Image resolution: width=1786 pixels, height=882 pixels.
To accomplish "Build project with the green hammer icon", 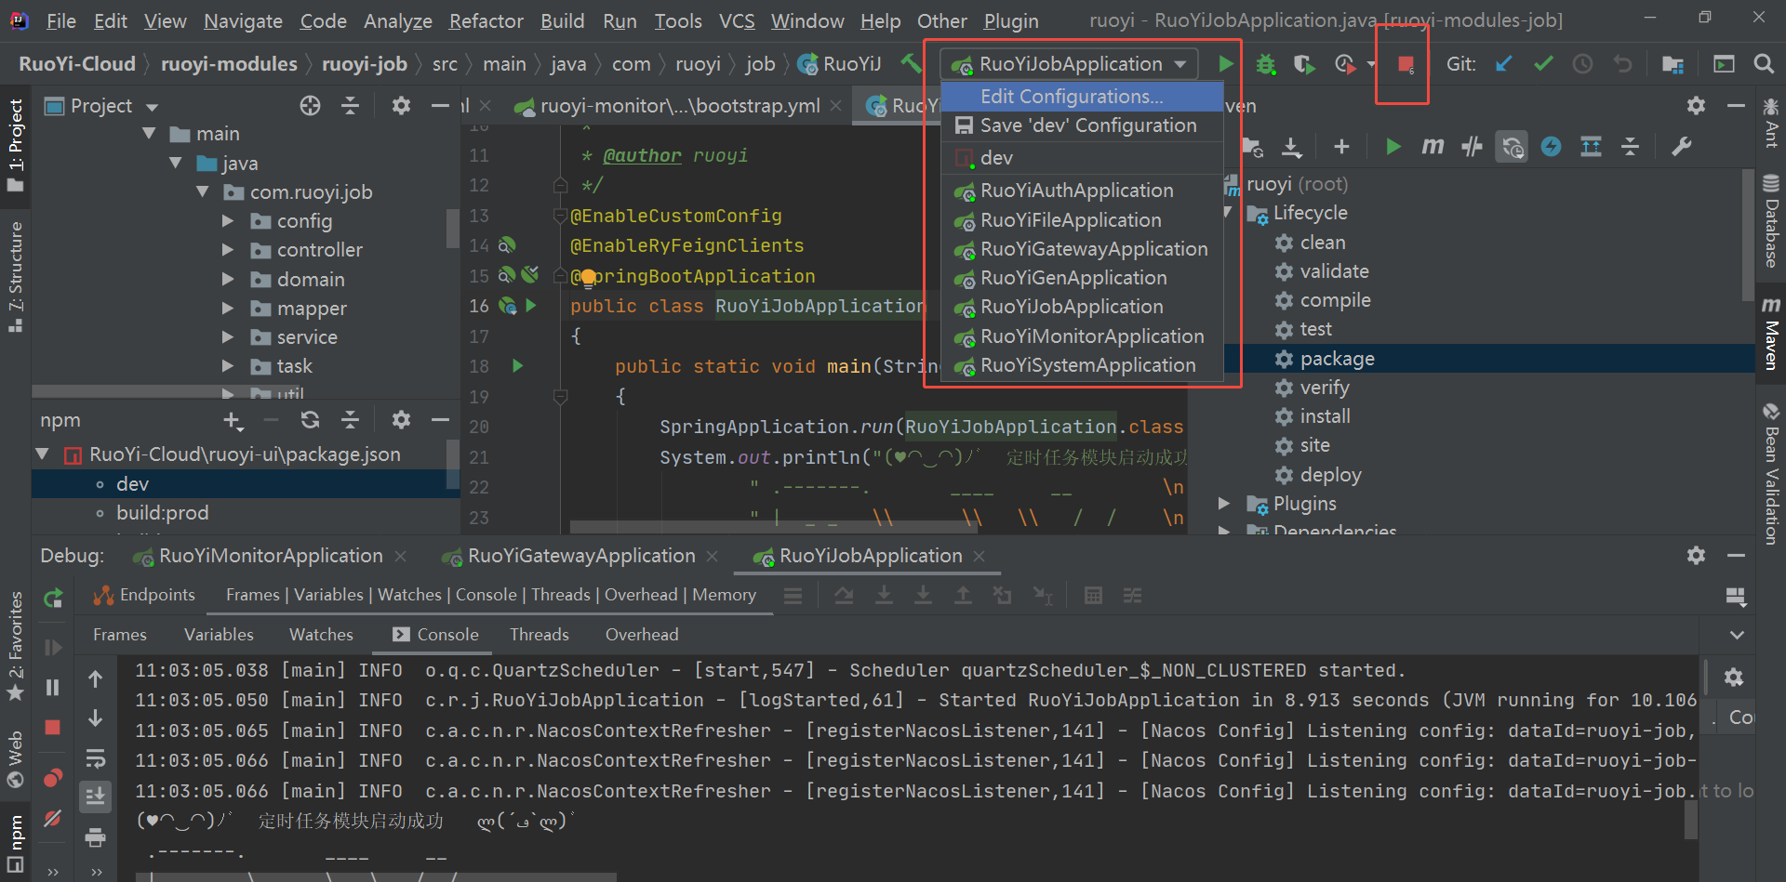I will coord(911,64).
